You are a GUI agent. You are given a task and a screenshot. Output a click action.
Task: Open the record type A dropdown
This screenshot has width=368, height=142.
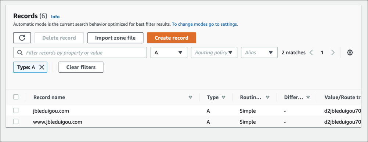pos(169,52)
